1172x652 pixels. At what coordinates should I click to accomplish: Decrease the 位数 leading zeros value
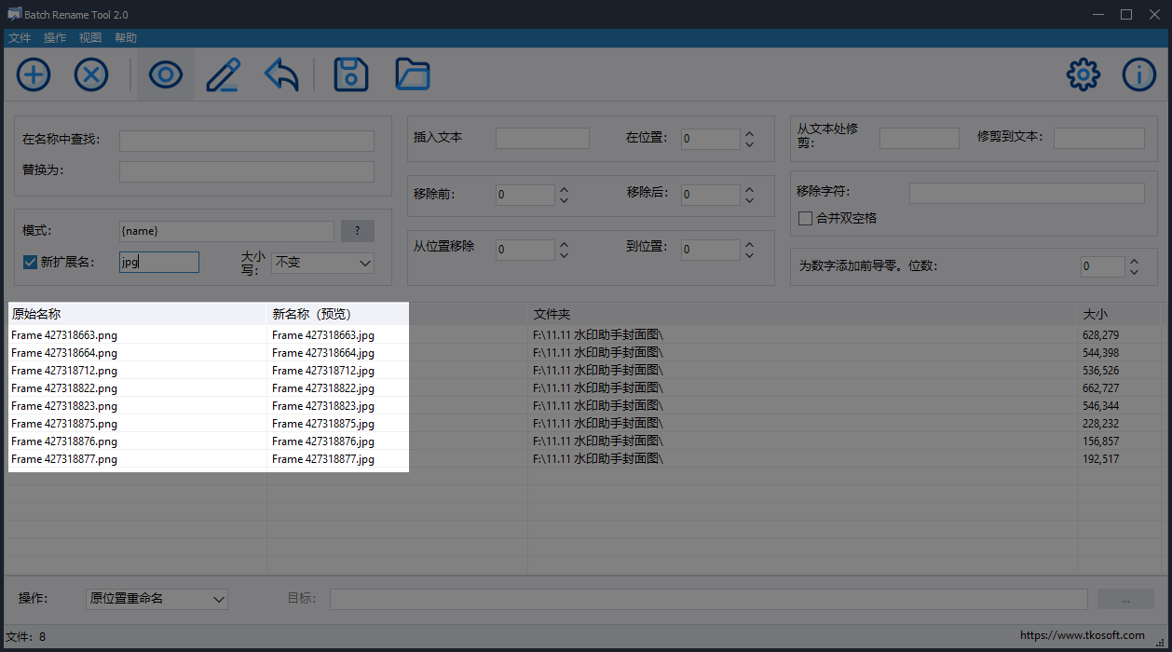click(1134, 272)
